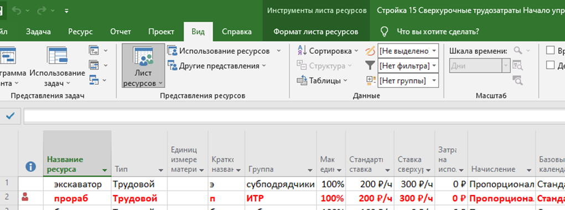
Task: Open Формат листа ресурсов contextual tab
Action: tap(316, 32)
